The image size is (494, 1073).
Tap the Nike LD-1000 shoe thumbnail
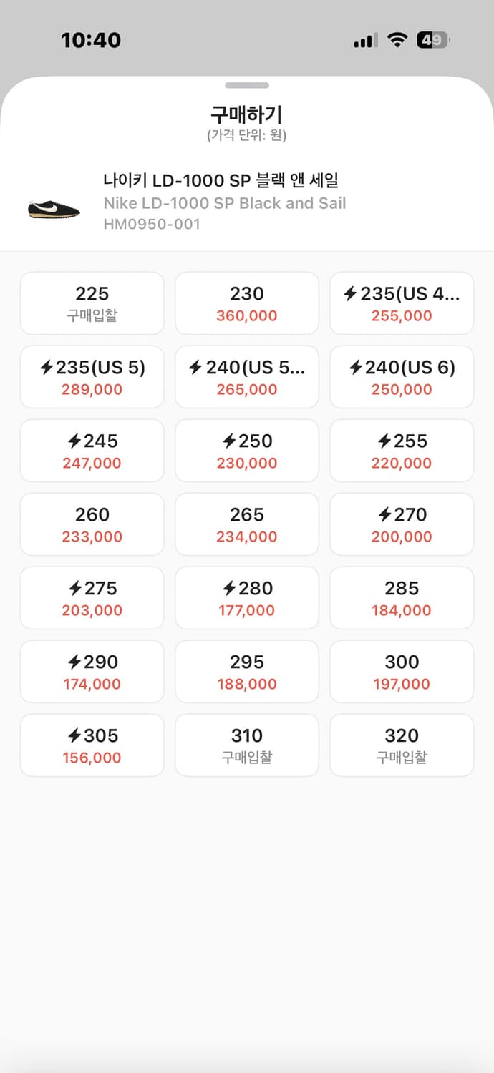[54, 207]
